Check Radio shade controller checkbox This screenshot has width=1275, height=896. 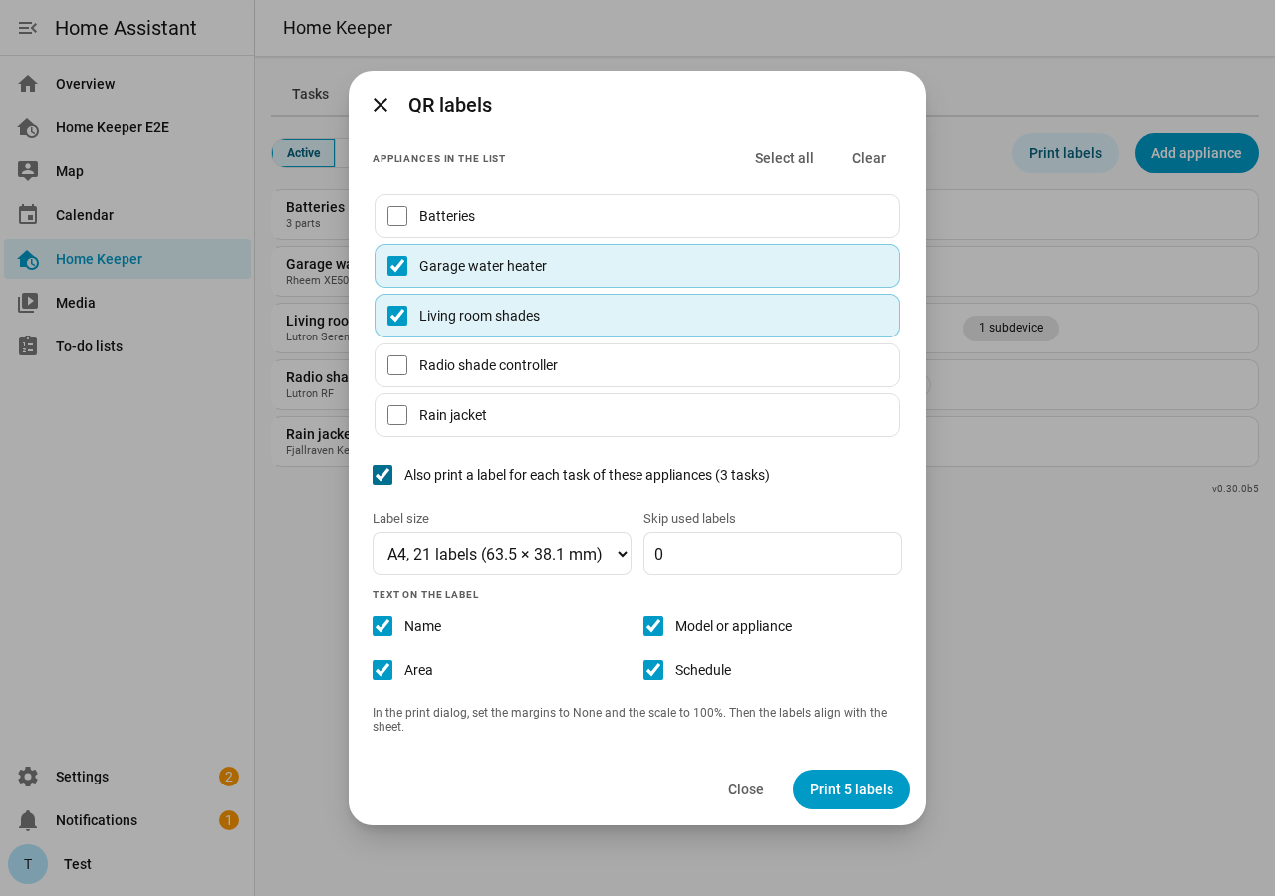point(397,365)
